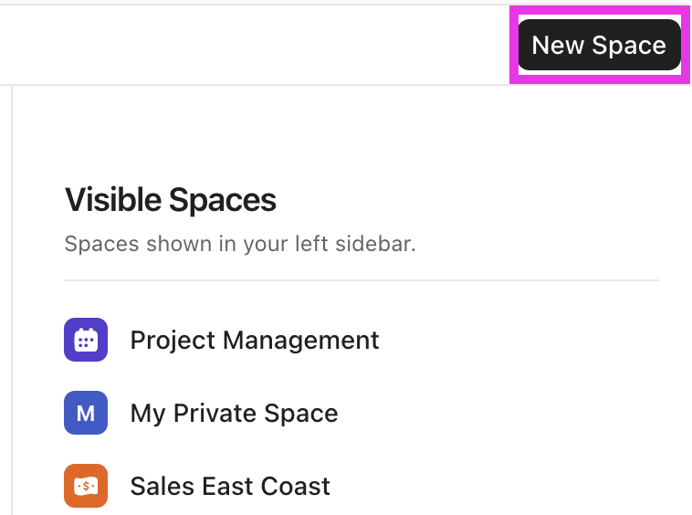The image size is (692, 515).
Task: Click the word "Coast" in Sales East Coast
Action: [x=297, y=486]
